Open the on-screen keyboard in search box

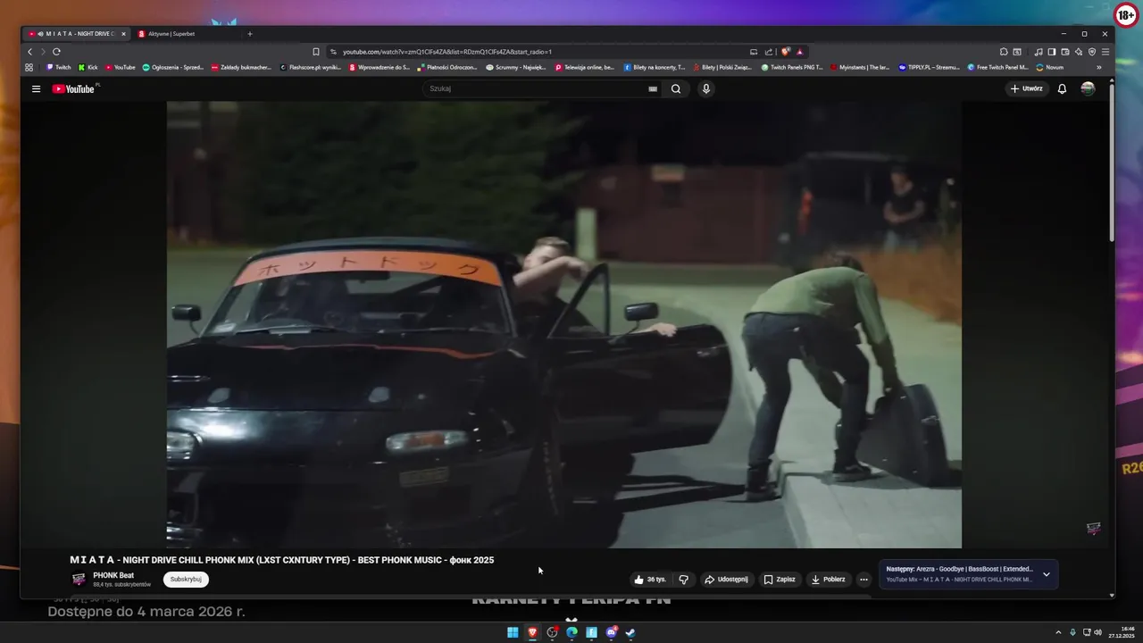[x=653, y=88]
